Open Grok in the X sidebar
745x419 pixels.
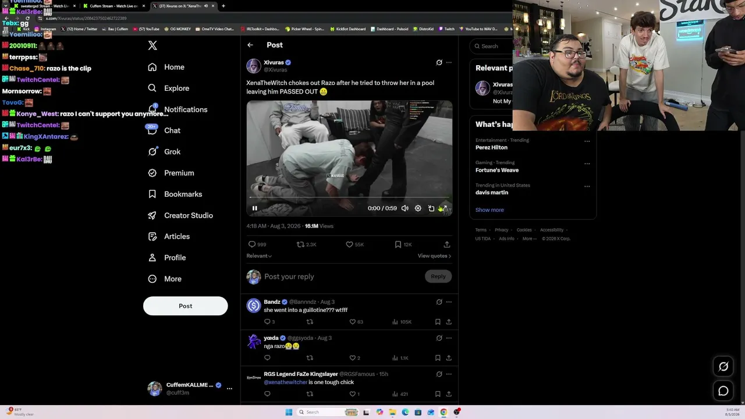(165, 152)
